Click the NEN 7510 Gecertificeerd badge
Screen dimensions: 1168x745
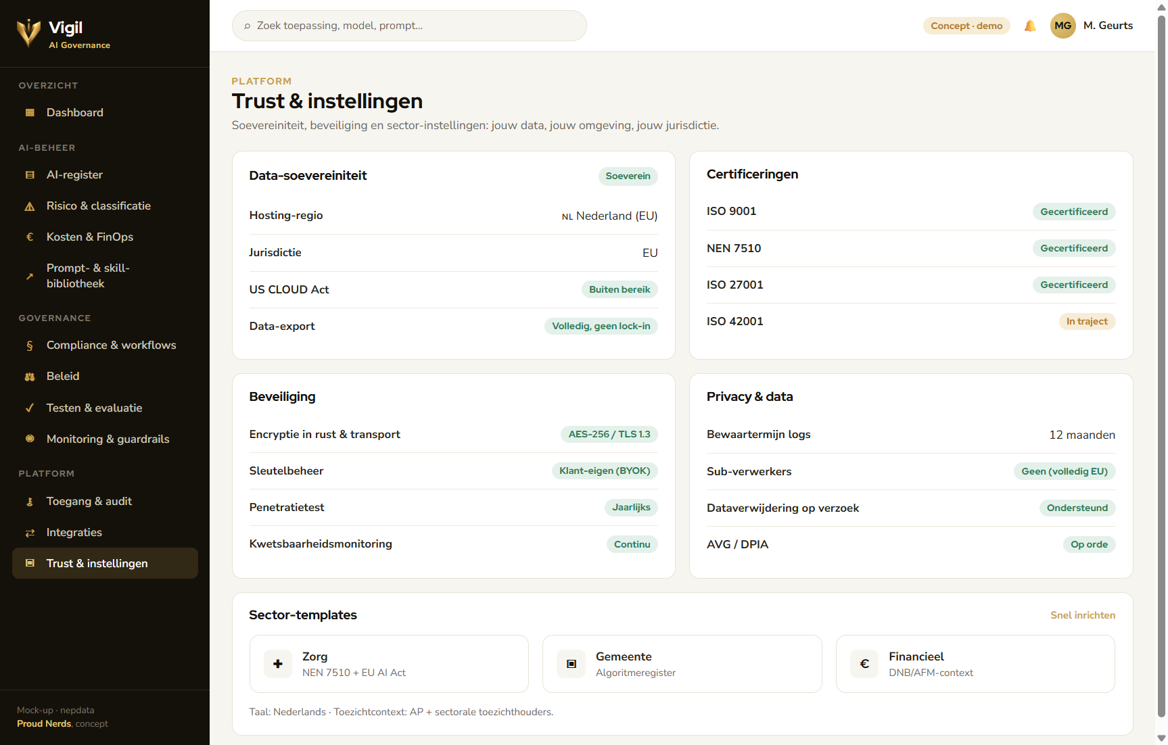coord(1074,248)
